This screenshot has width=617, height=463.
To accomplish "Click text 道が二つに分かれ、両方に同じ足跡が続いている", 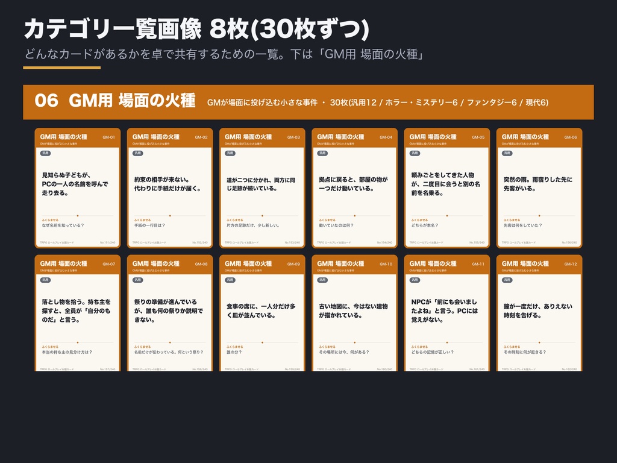I will pos(260,184).
